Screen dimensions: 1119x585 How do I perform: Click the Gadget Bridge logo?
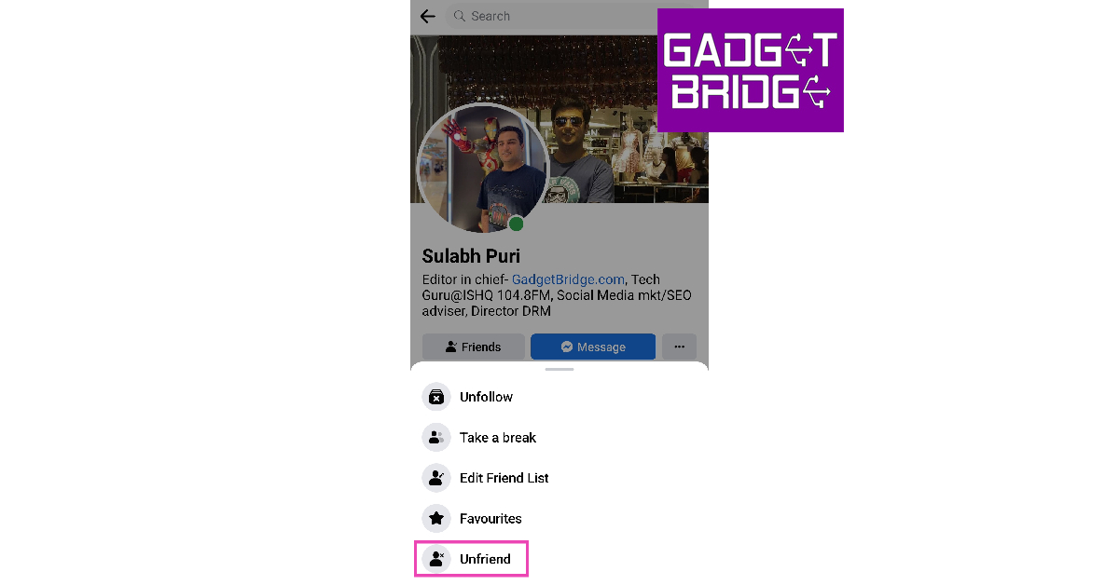pos(751,70)
